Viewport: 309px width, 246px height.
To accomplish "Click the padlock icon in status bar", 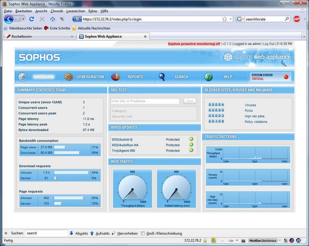I will tap(205, 241).
